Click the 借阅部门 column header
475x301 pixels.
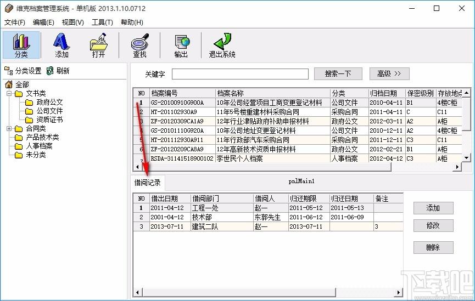[222, 198]
